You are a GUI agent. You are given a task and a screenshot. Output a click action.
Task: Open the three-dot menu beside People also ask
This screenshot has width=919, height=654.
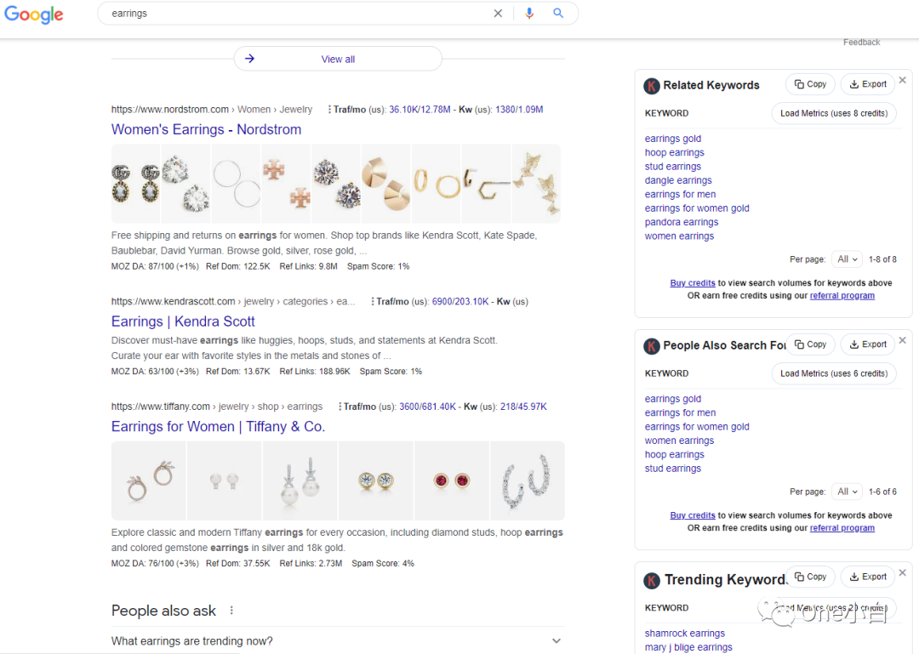coord(231,610)
